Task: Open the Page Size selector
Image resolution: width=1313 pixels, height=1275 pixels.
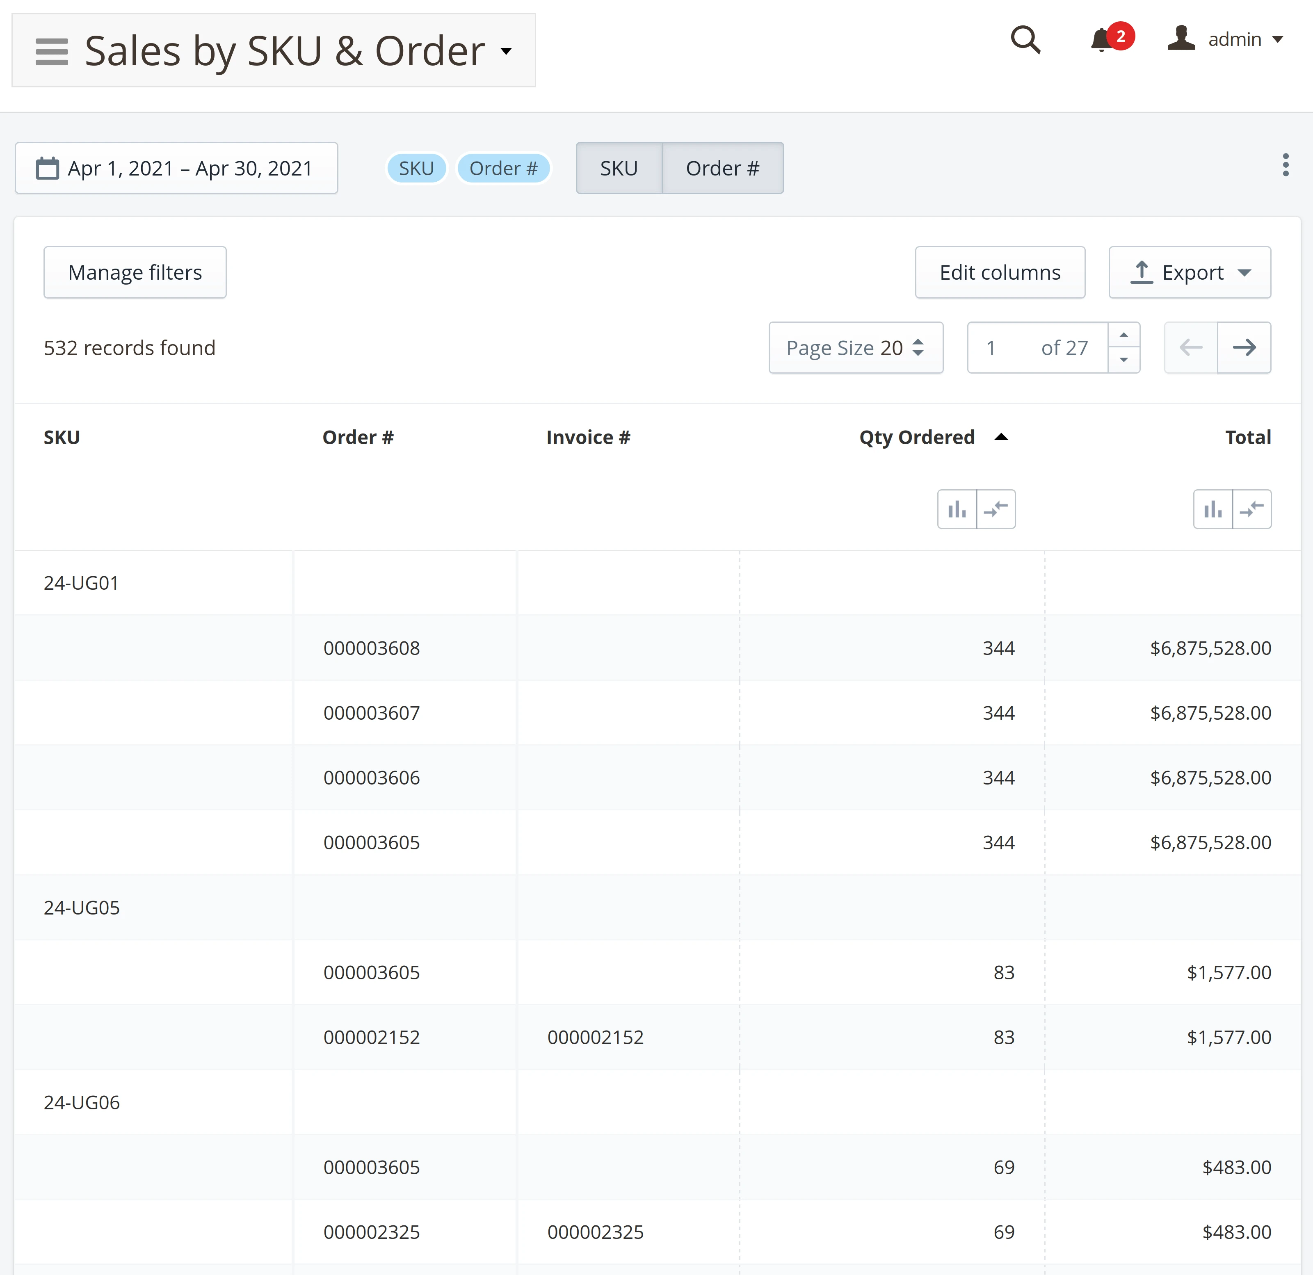Action: tap(856, 347)
